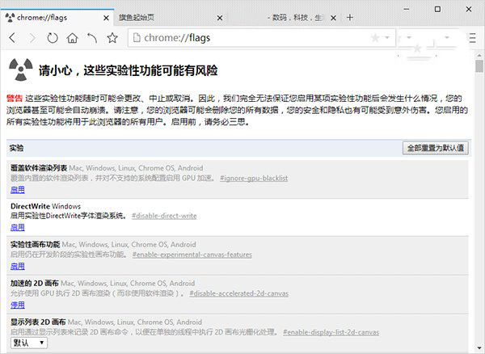Open the #disable-direct-write anchor link
This screenshot has height=354, width=485.
click(164, 216)
